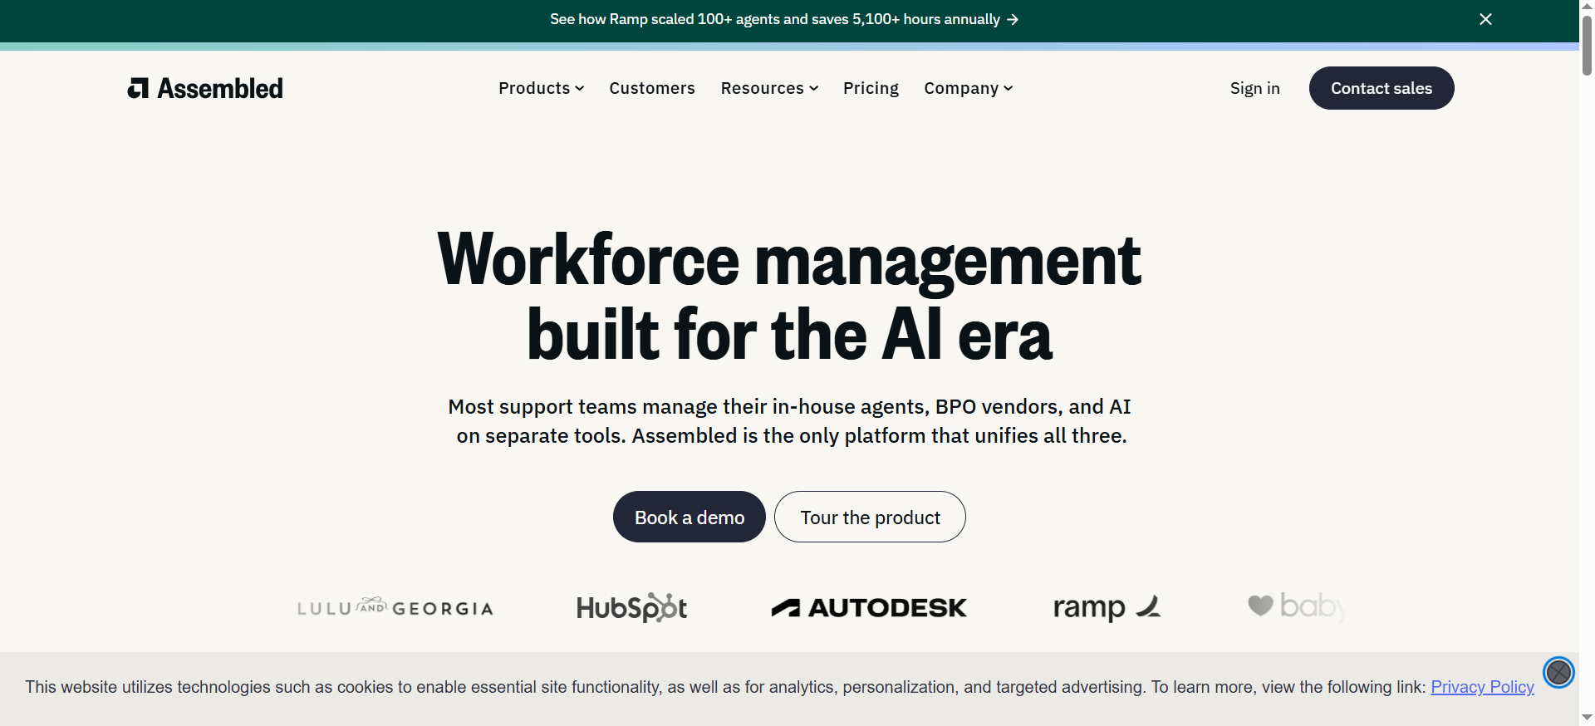Open the Ramp case study announcement link
This screenshot has height=726, width=1595.
pos(783,19)
